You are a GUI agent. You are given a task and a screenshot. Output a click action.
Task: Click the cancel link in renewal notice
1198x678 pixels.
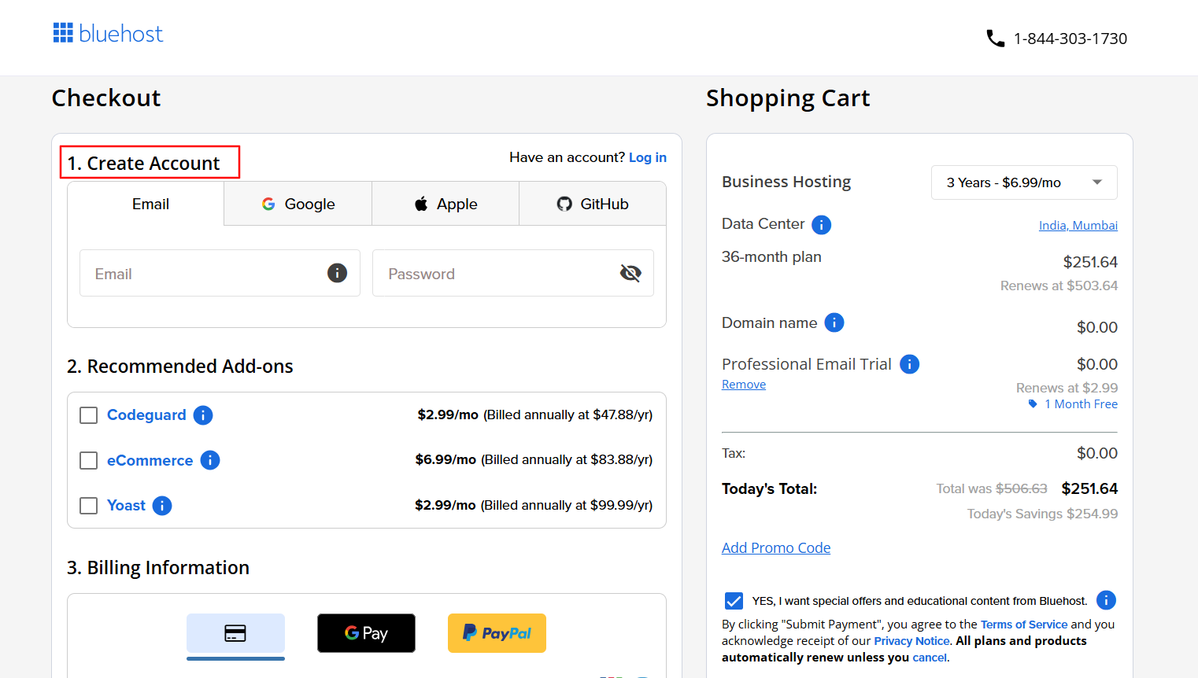[x=930, y=658]
